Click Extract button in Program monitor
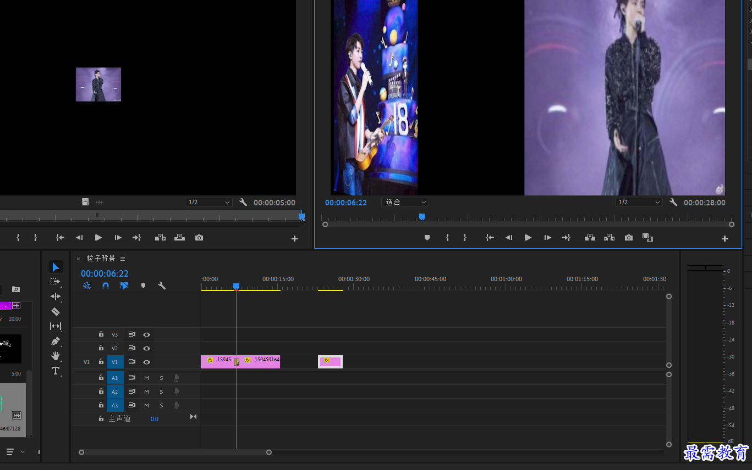The image size is (752, 470). tap(609, 238)
